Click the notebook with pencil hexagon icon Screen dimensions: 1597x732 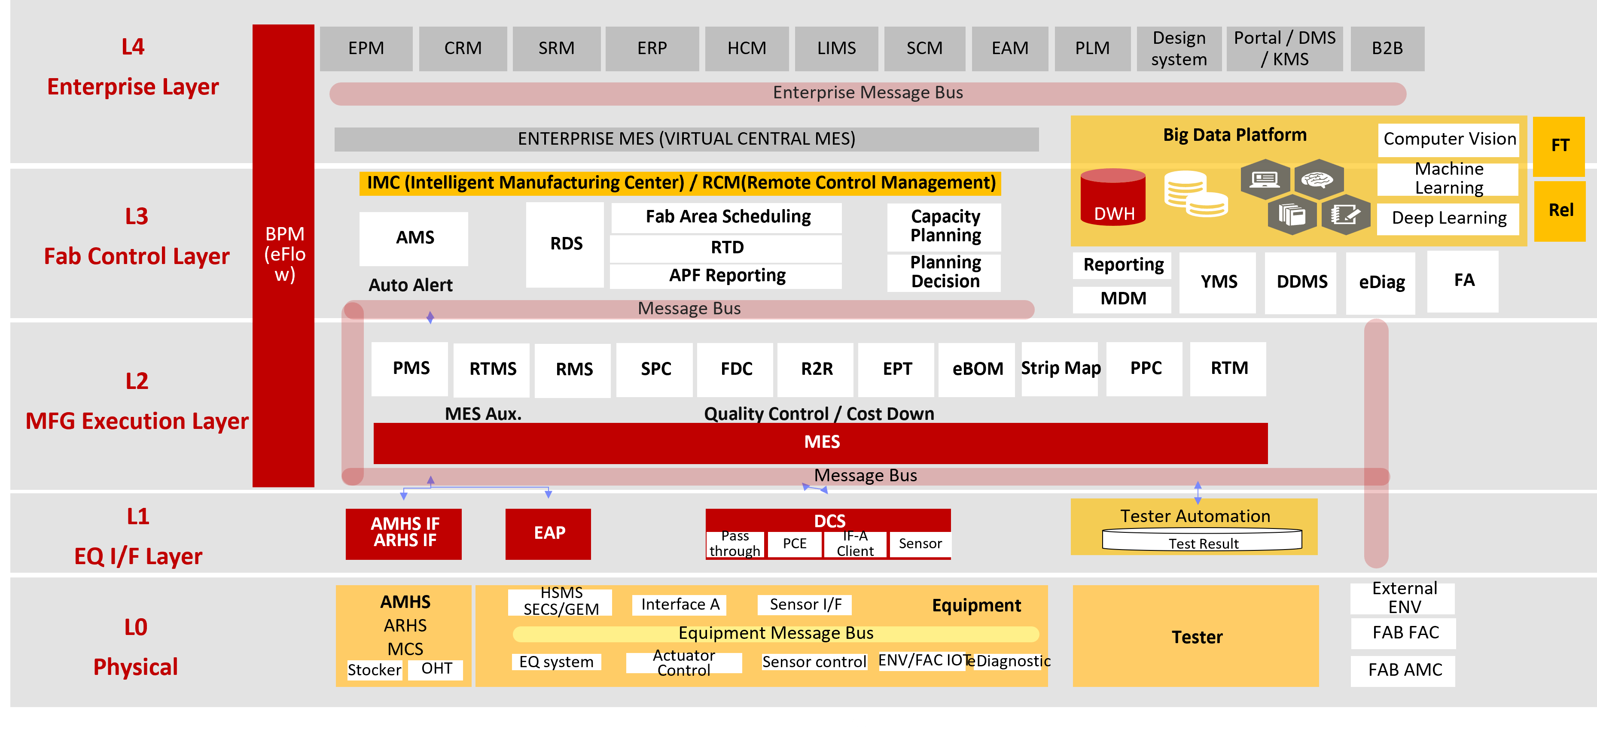pos(1345,215)
